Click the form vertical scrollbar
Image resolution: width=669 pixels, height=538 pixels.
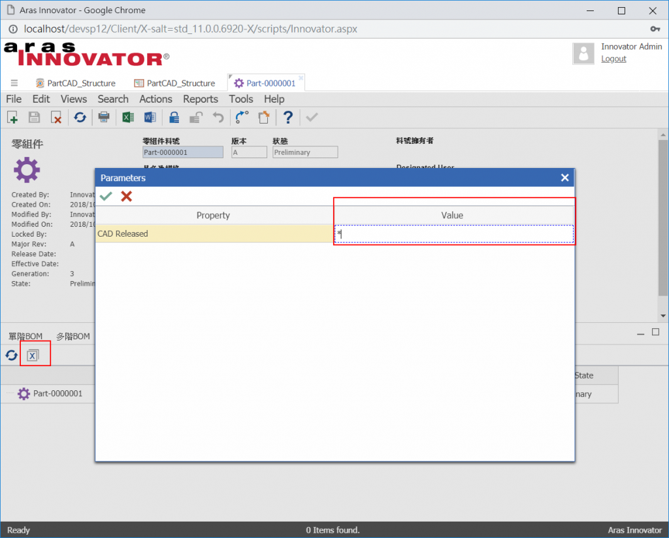(x=663, y=218)
